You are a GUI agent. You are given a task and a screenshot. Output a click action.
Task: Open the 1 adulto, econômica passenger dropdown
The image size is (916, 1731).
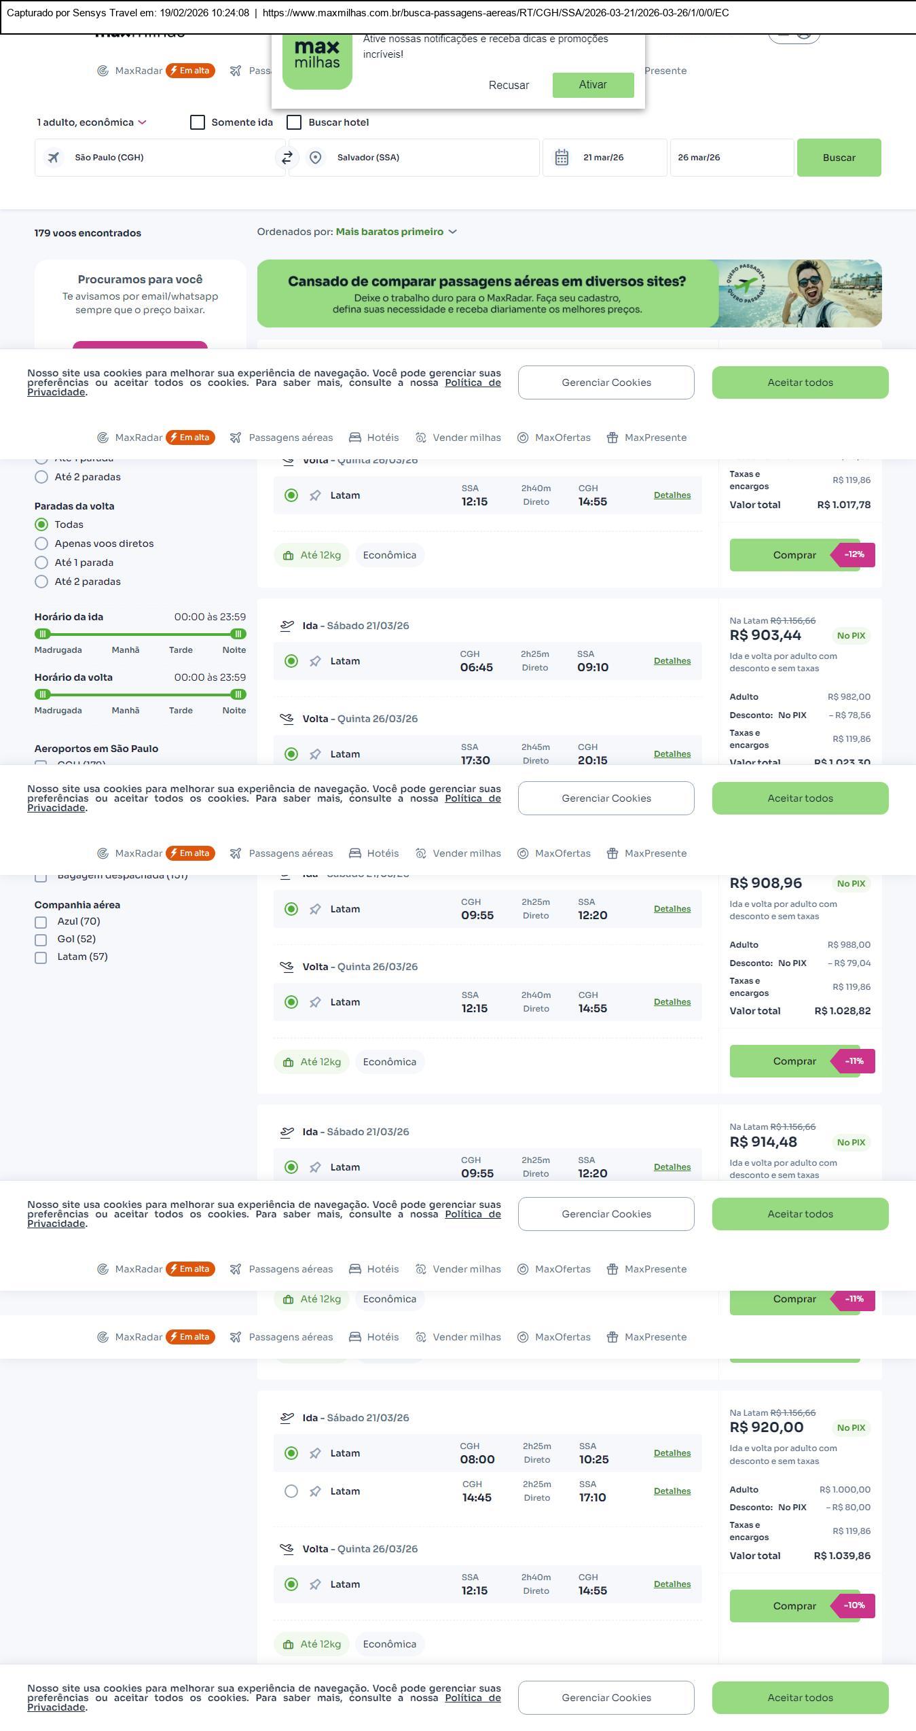click(x=92, y=122)
